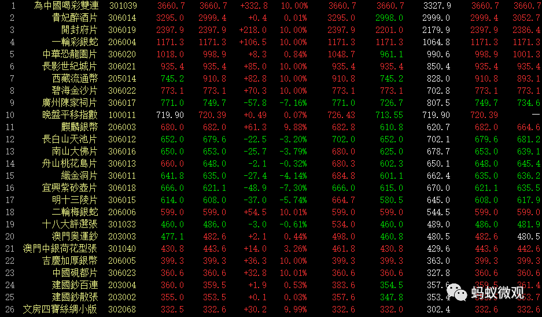542x317 pixels.
Task: Choose 長白山天池片 from the list
Action: coord(70,139)
